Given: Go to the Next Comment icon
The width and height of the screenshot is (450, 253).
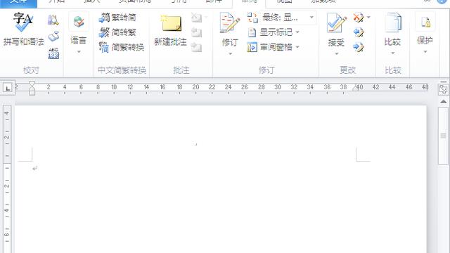Looking at the screenshot, I should pyautogui.click(x=197, y=47).
